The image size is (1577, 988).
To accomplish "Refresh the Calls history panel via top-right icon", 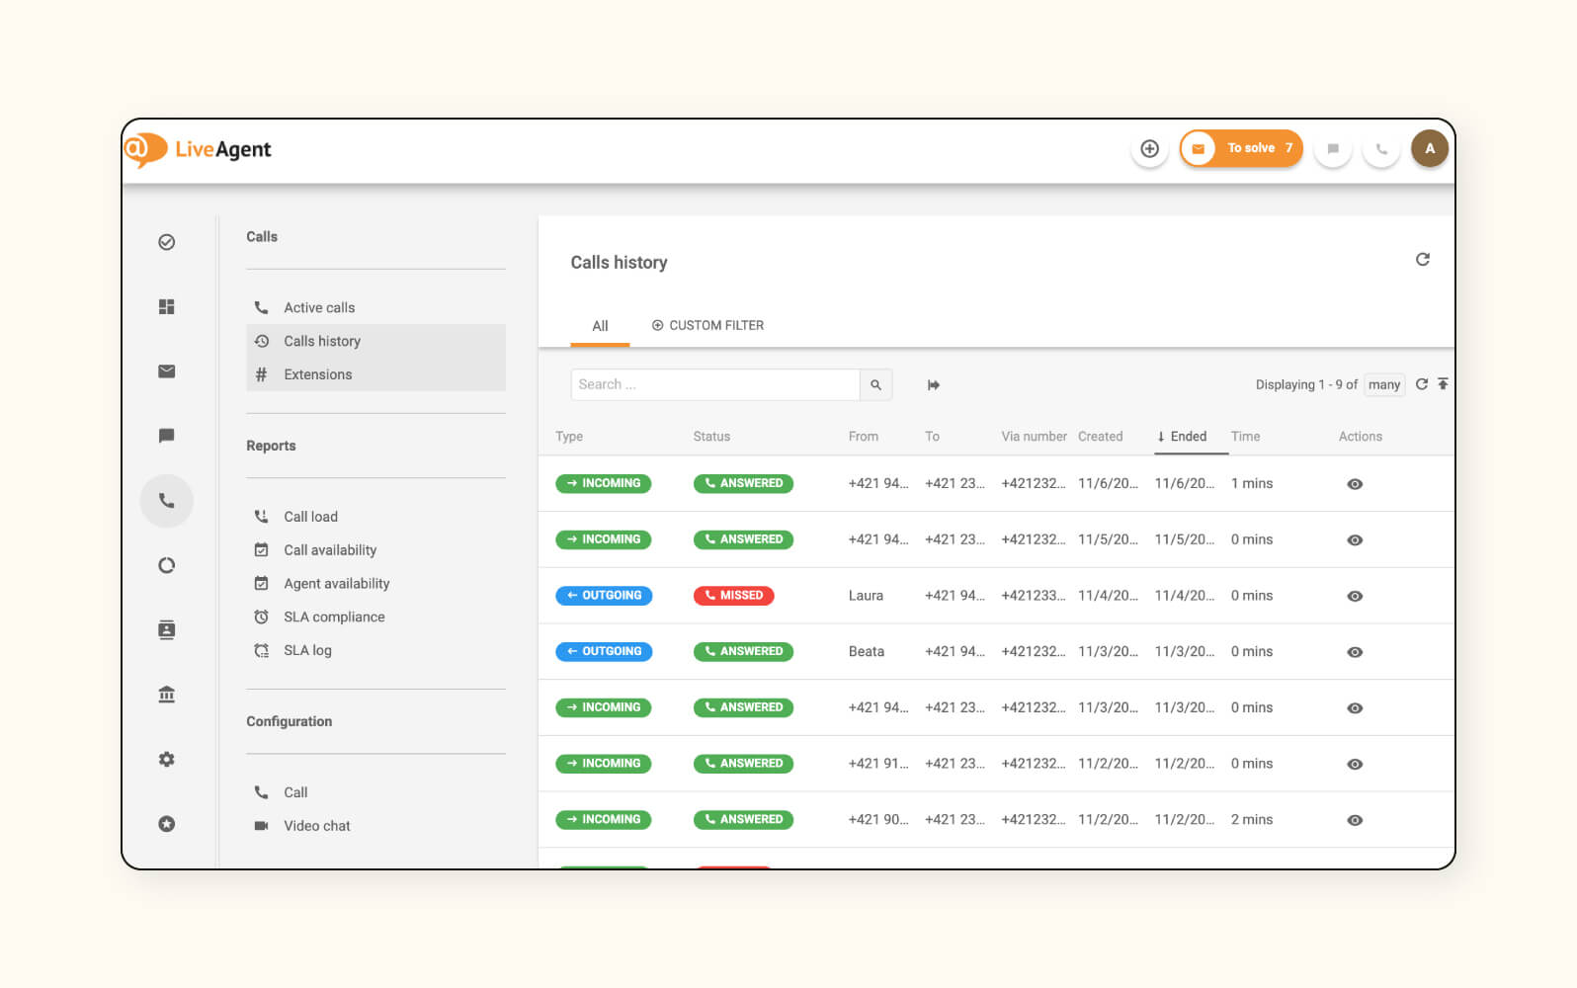I will 1422,260.
